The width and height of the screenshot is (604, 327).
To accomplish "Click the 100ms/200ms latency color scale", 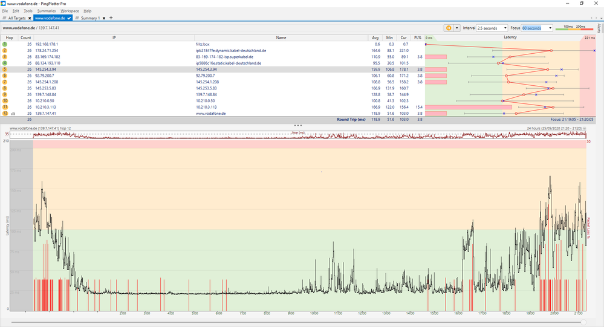I will 574,28.
